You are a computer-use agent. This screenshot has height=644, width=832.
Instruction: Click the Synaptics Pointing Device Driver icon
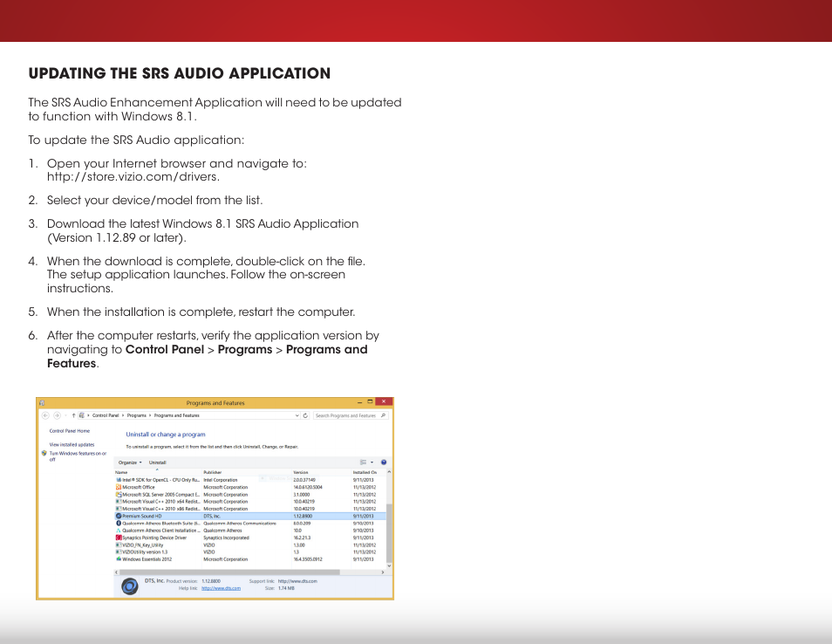coord(119,538)
